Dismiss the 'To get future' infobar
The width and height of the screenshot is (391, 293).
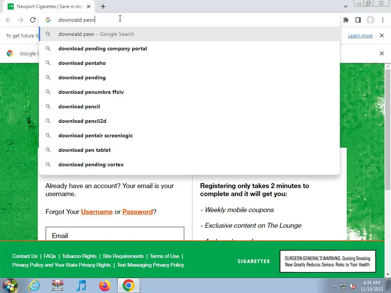pyautogui.click(x=381, y=35)
